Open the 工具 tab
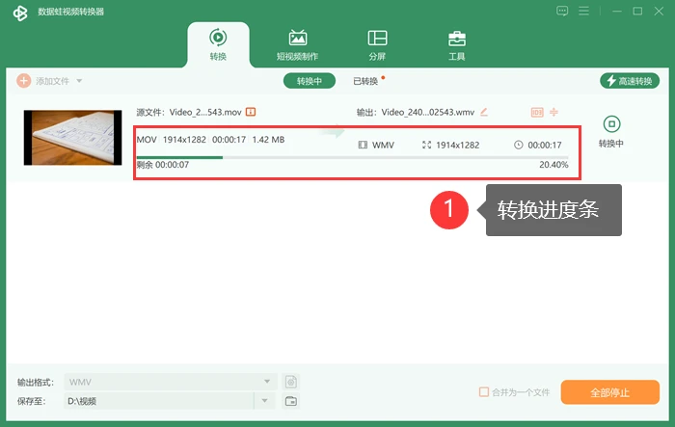 click(457, 45)
